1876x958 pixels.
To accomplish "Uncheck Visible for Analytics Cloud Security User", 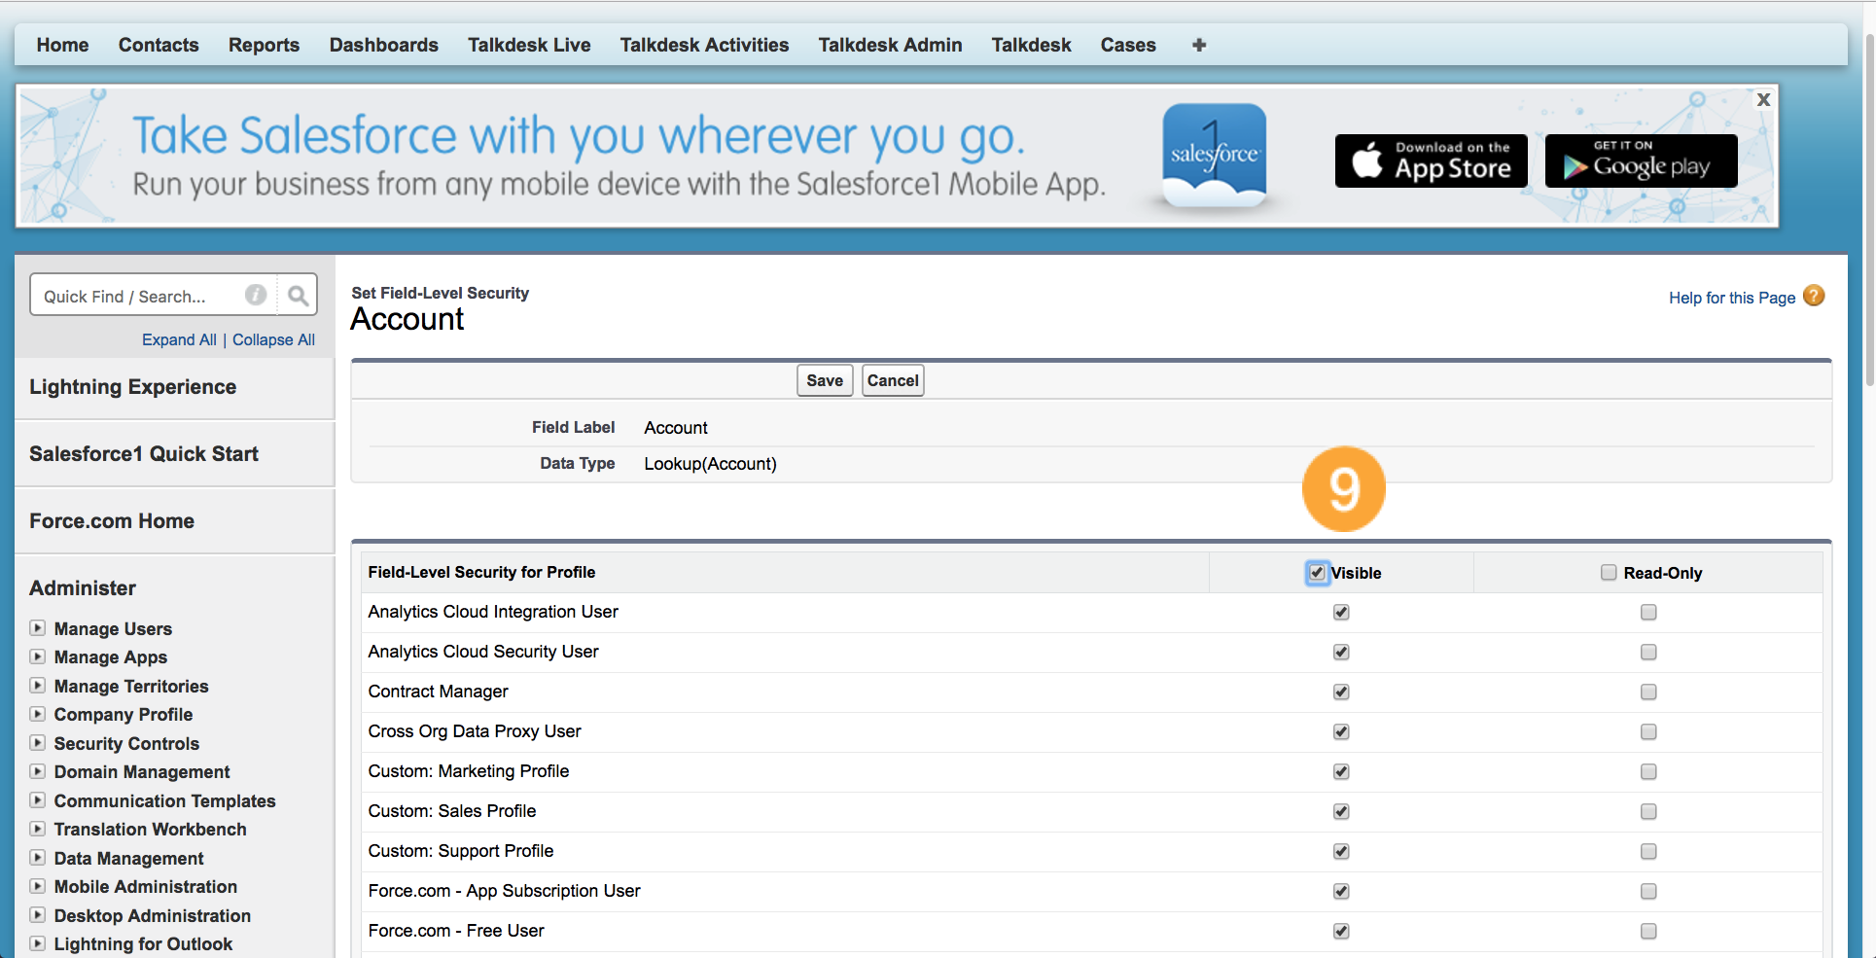I will 1341,652.
